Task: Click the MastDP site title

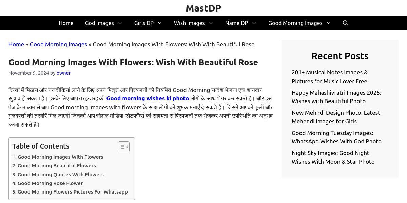Action: tap(203, 8)
